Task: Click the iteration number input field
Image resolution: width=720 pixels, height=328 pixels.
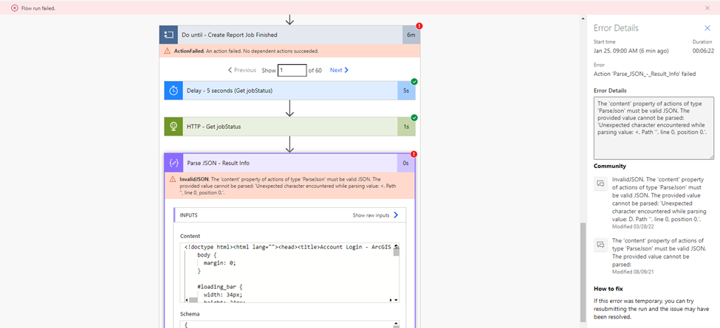Action: pyautogui.click(x=292, y=70)
